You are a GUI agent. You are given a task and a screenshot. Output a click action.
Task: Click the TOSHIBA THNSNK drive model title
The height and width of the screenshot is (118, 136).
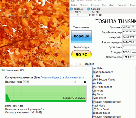tap(116, 21)
